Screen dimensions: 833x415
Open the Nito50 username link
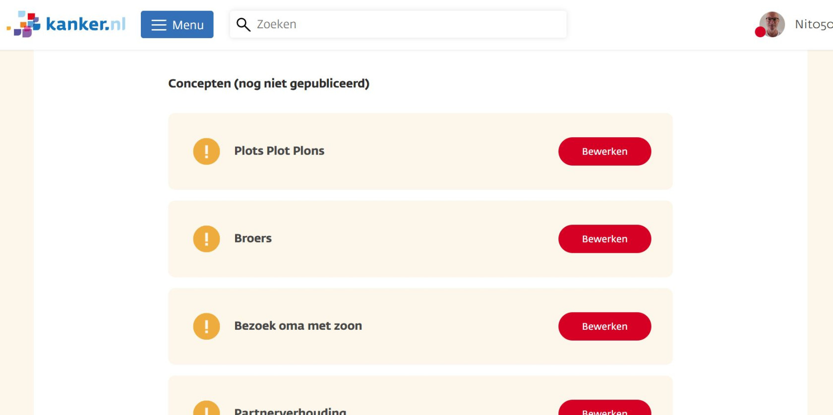click(x=814, y=24)
